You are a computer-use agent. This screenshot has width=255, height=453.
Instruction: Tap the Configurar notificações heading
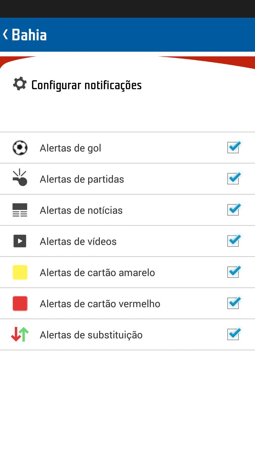pos(86,85)
